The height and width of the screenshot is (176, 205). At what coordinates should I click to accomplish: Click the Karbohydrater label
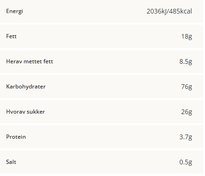tap(26, 87)
